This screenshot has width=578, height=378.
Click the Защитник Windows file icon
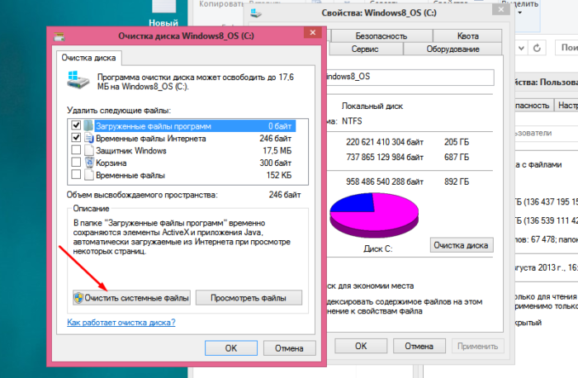coord(89,150)
